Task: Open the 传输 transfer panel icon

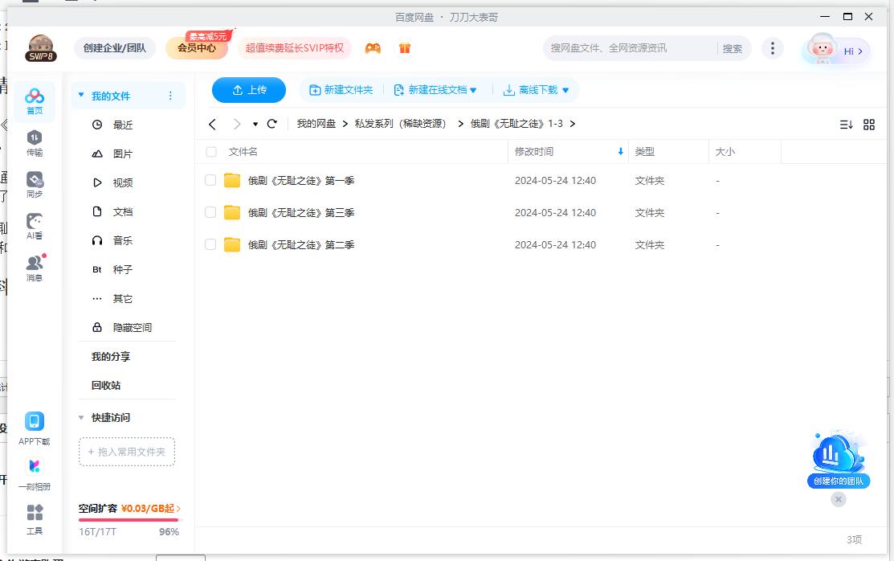Action: click(35, 143)
